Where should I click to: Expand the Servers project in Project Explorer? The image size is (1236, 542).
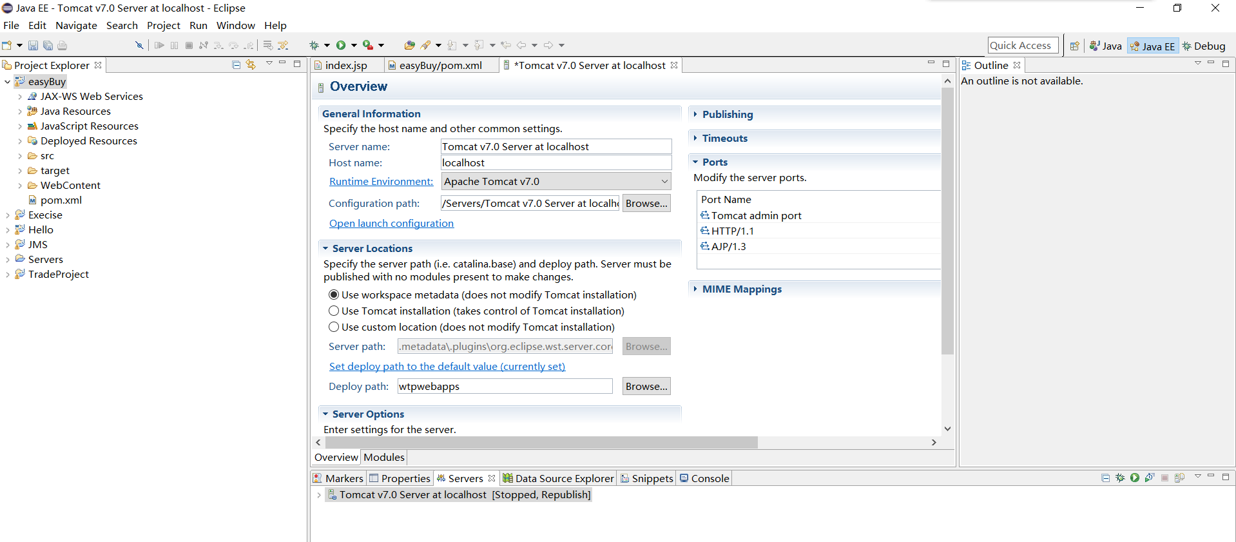[x=7, y=260]
